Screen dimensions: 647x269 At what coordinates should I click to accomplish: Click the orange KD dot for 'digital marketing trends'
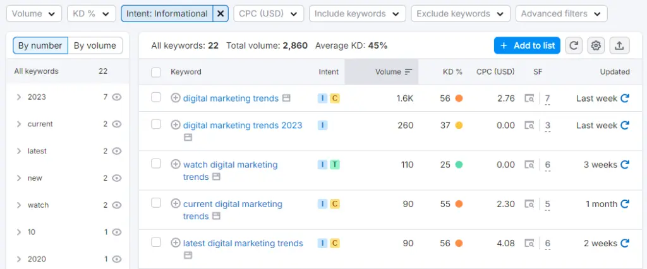pos(459,98)
